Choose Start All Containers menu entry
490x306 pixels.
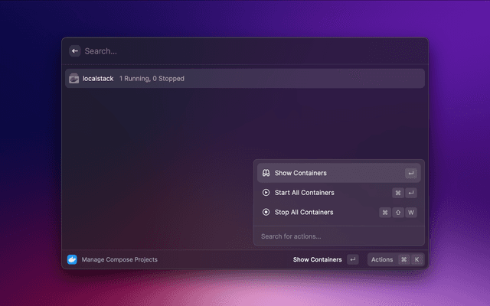(305, 193)
